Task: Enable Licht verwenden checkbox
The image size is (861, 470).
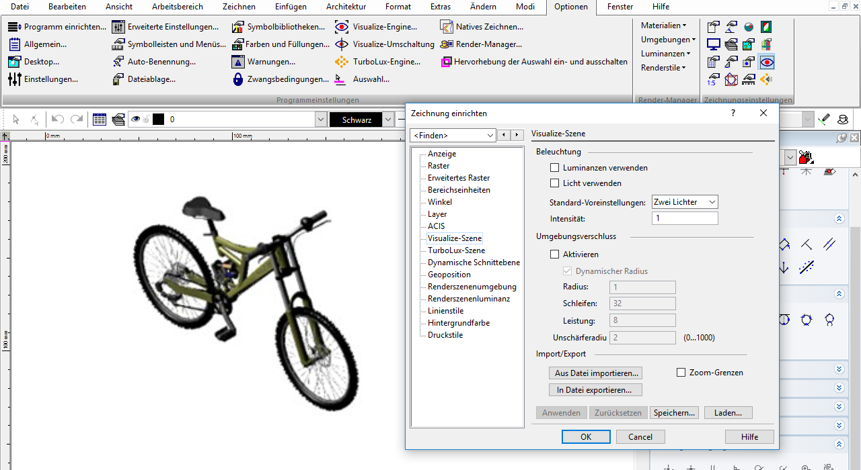Action: point(555,183)
